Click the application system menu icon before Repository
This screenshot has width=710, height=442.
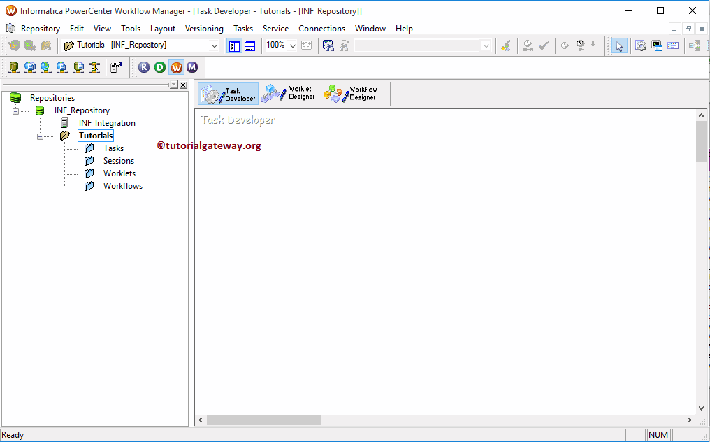point(10,28)
